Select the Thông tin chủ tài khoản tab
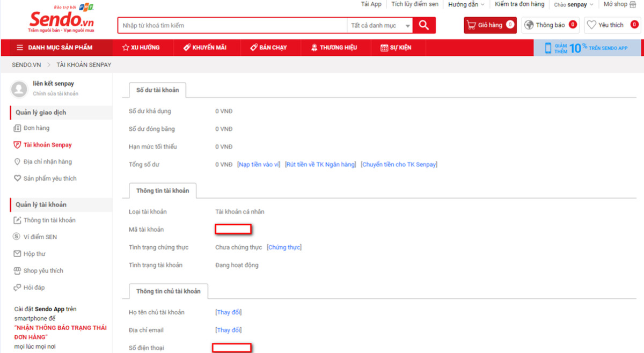 tap(169, 291)
